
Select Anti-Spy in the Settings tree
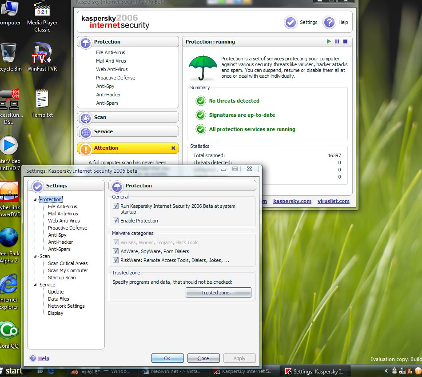(x=57, y=235)
